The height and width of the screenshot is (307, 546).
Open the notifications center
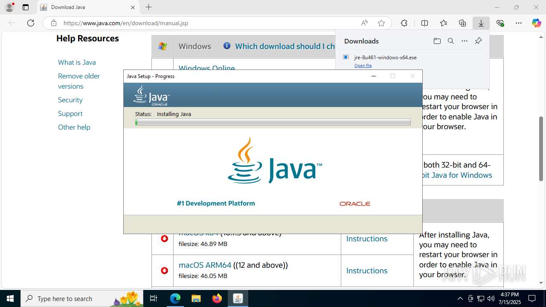point(532,298)
